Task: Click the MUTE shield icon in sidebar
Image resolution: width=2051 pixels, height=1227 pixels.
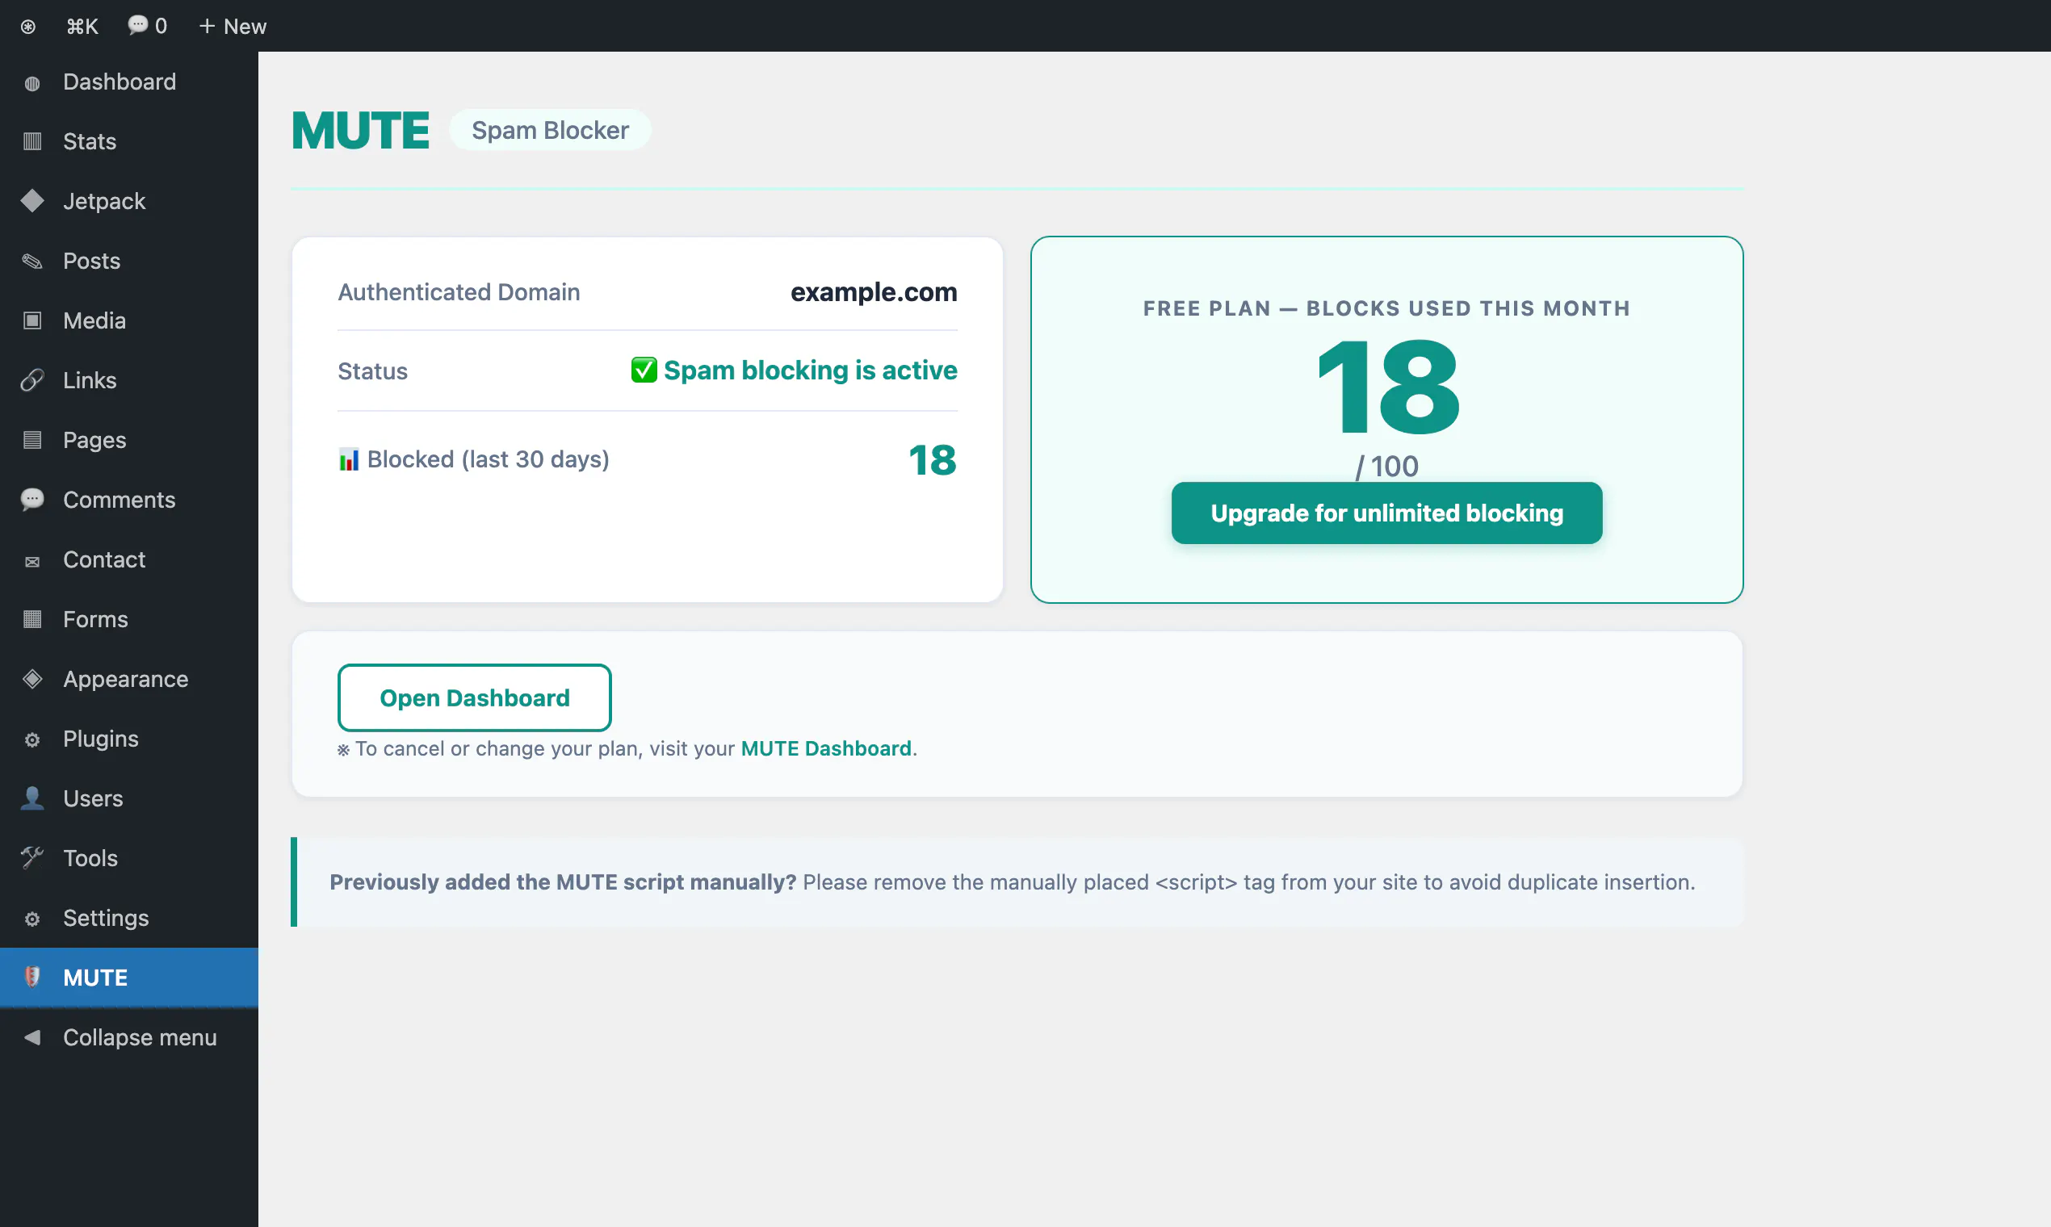Action: 32,978
